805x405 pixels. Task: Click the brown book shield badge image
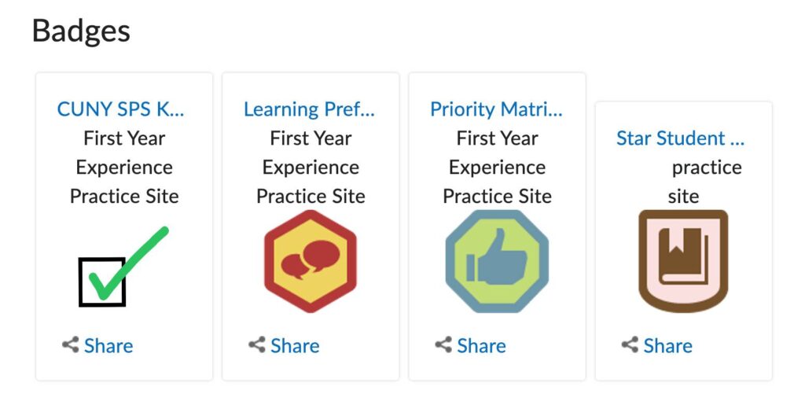pos(683,261)
